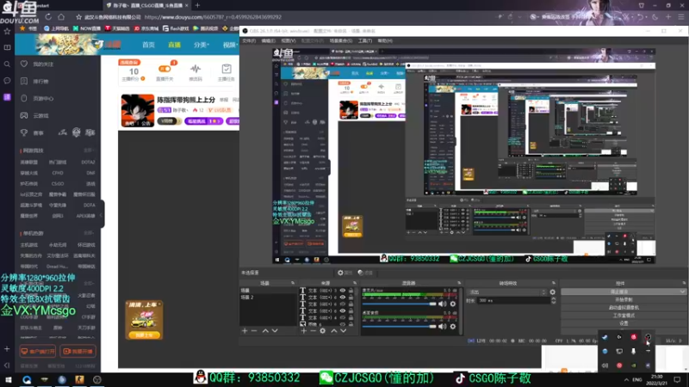This screenshot has width=689, height=387.
Task: Collapse the Douyu category sidebar
Action: click(101, 215)
